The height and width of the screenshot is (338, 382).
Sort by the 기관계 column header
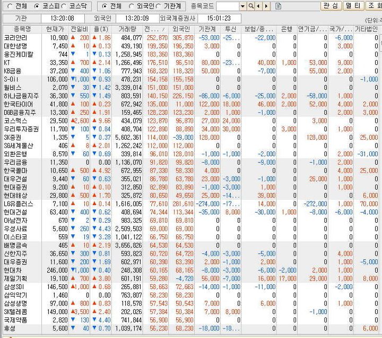pos(207,29)
